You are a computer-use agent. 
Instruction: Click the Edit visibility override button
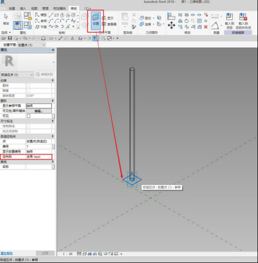pyautogui.click(x=39, y=111)
